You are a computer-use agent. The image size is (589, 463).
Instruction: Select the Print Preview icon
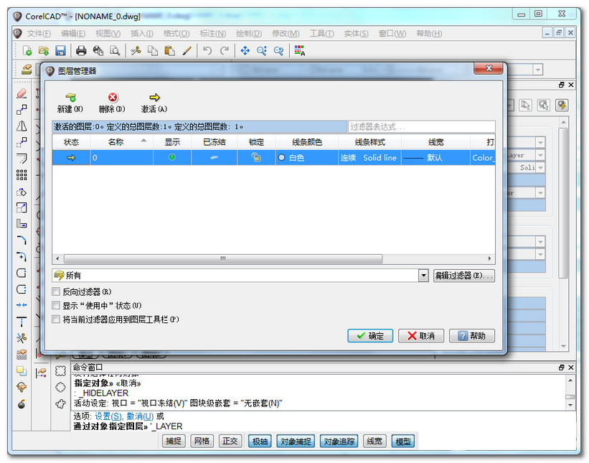(116, 50)
